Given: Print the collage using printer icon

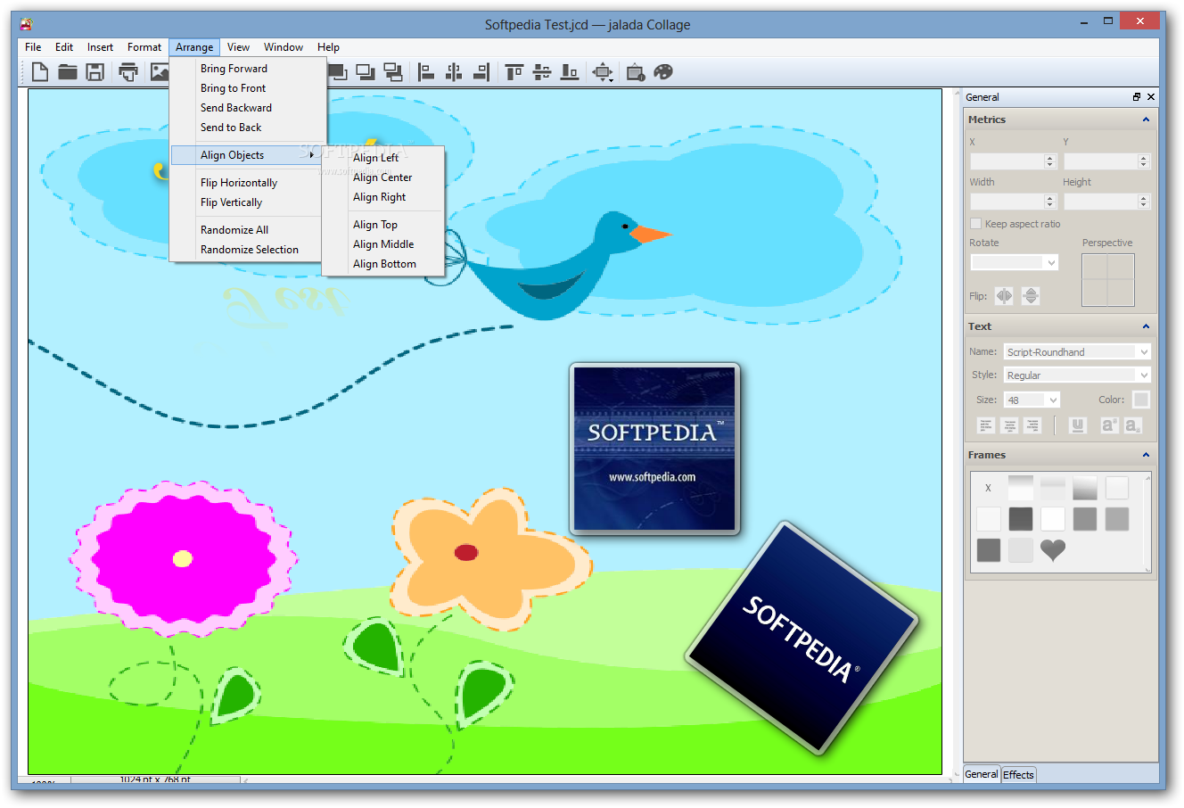Looking at the screenshot, I should pos(128,72).
